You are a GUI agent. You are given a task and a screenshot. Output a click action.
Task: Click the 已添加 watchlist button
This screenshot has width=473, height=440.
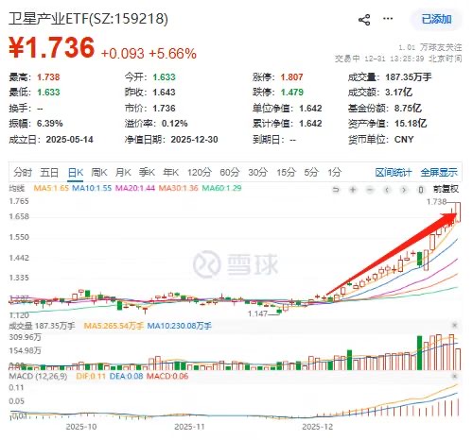(436, 19)
